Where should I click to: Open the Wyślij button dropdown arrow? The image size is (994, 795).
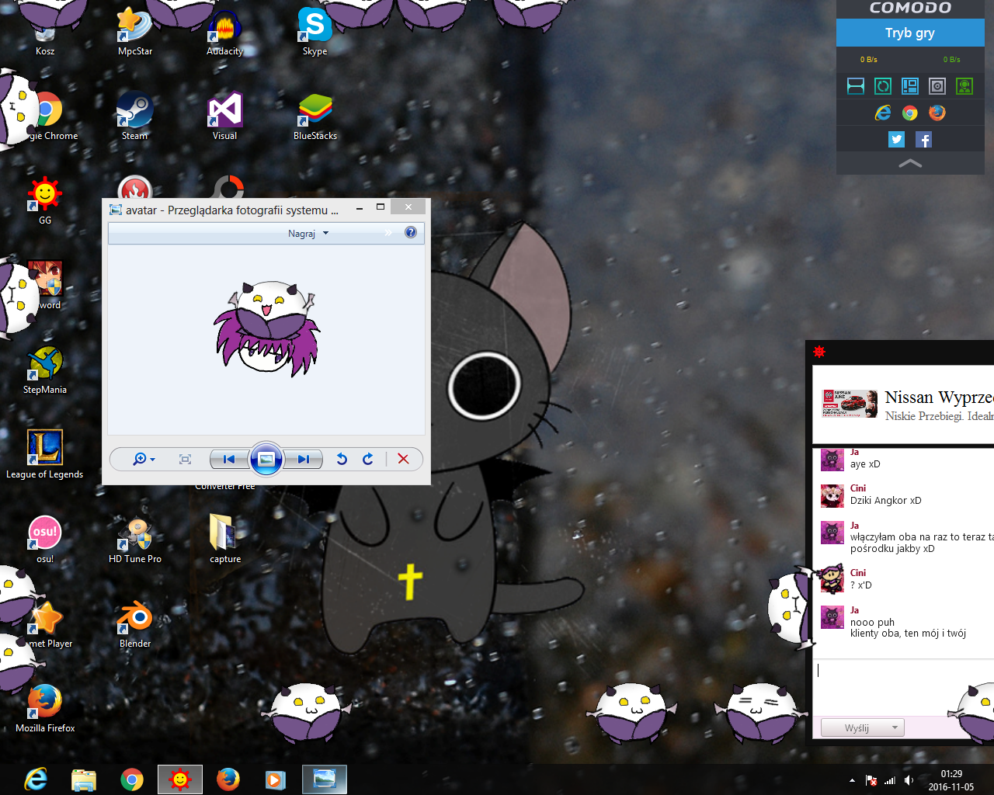[x=895, y=727]
